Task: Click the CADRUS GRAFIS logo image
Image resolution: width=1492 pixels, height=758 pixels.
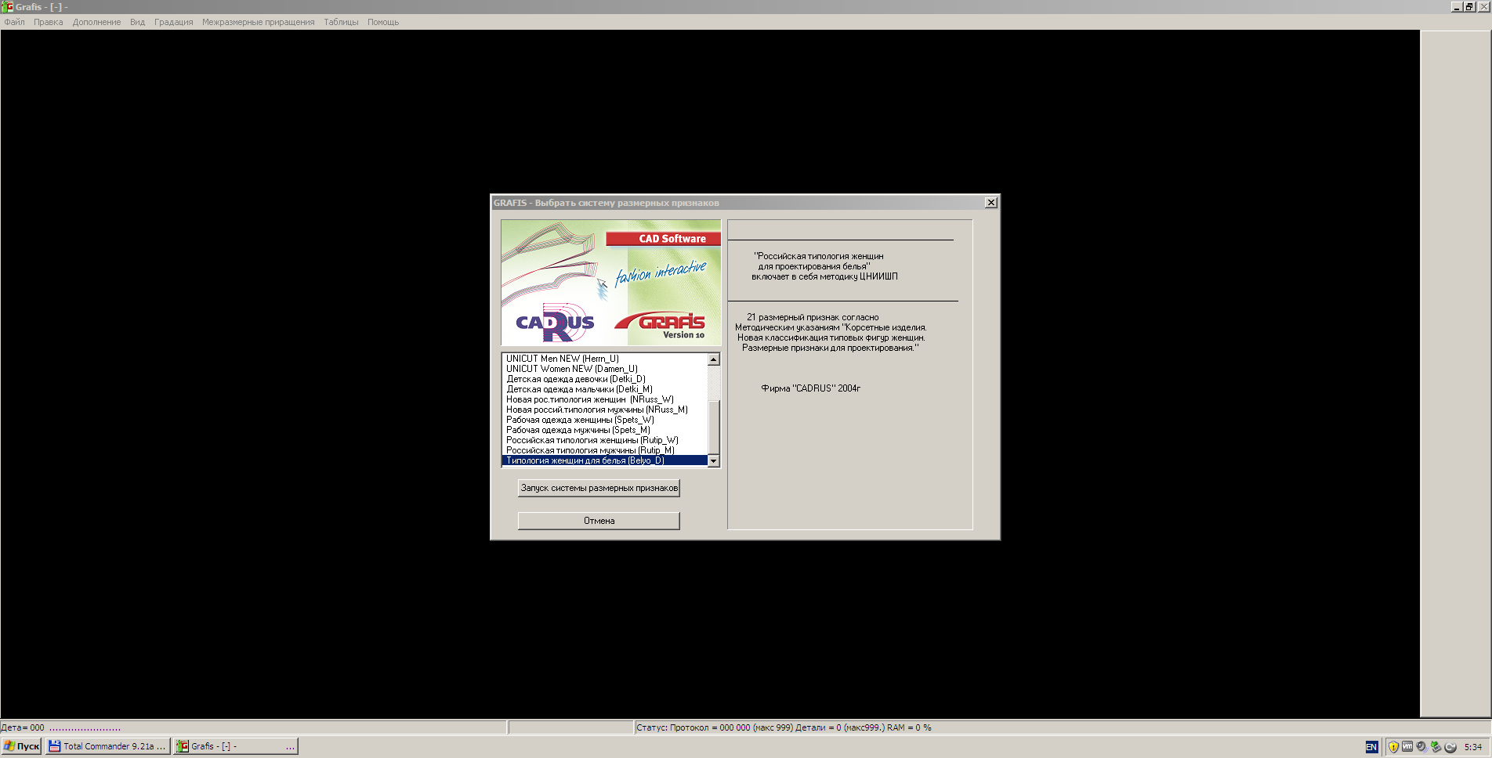Action: coord(611,283)
